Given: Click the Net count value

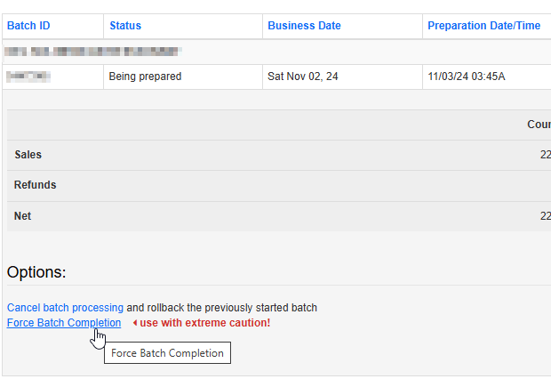Looking at the screenshot, I should (x=545, y=215).
